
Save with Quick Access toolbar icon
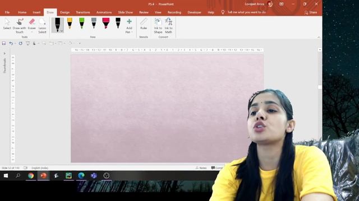click(4, 43)
